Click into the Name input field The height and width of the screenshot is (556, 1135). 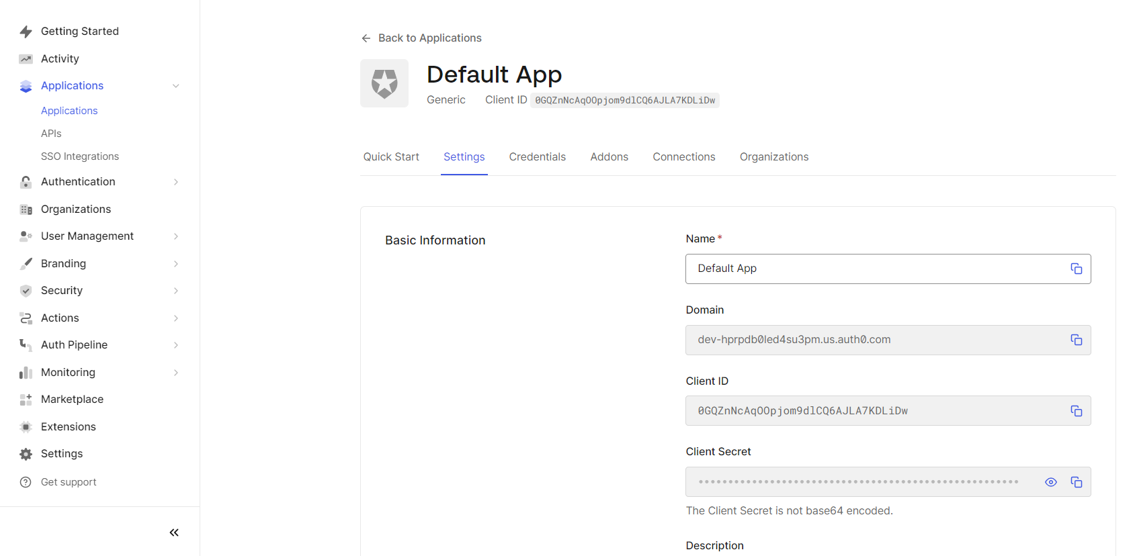click(874, 269)
